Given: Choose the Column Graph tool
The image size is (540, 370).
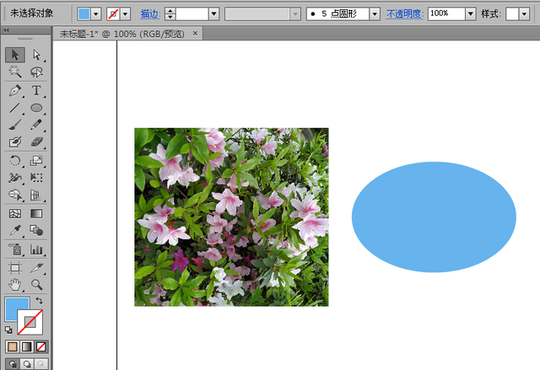Looking at the screenshot, I should 36,249.
